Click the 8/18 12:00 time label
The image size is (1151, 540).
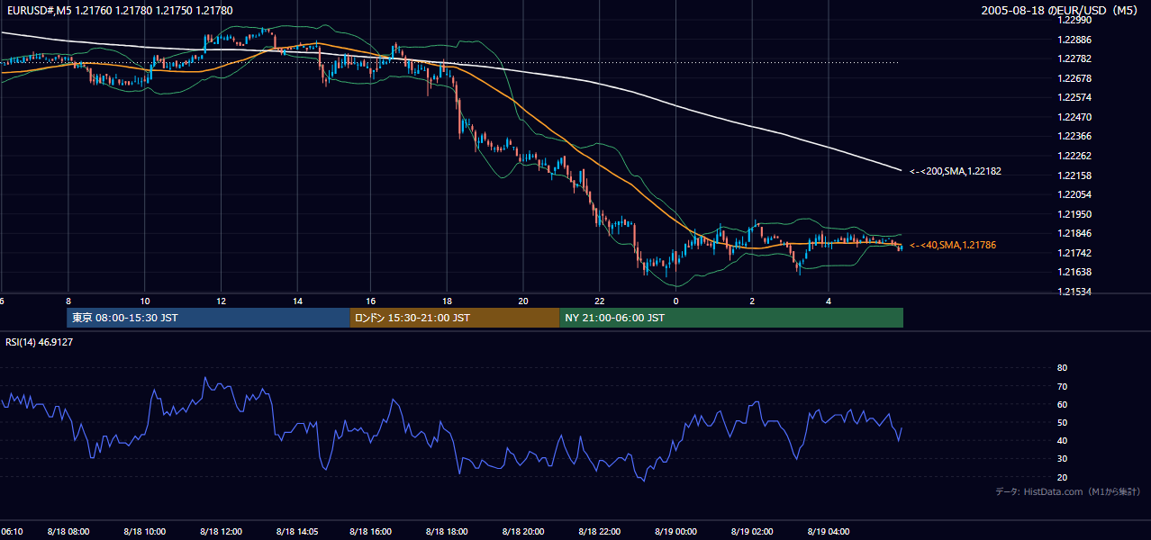click(x=222, y=532)
